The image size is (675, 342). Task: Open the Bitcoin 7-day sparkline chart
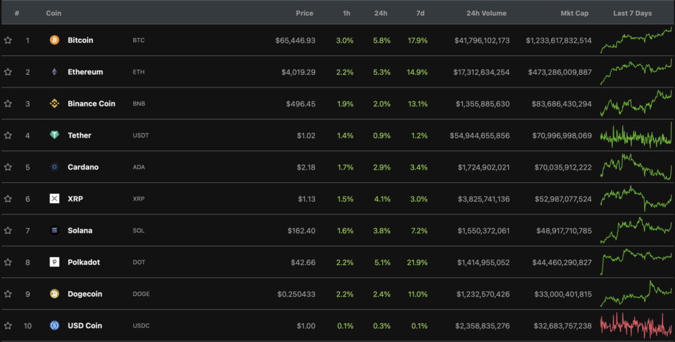[x=635, y=39]
